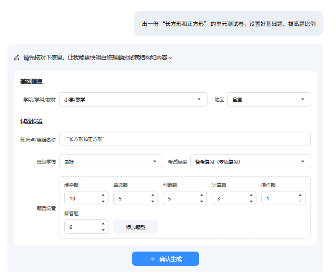Image resolution: width=336 pixels, height=279 pixels.
Task: Click the 题目设置 label
Action: click(x=46, y=208)
